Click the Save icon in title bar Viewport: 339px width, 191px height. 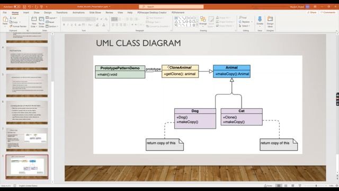click(24, 7)
